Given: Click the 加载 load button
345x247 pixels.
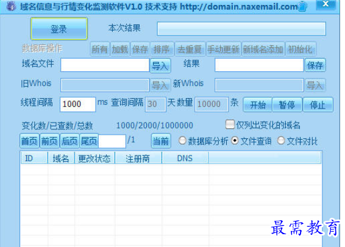Looking at the screenshot, I should 120,49.
